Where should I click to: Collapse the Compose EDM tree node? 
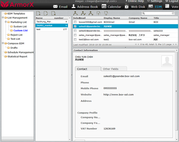tap(3, 44)
